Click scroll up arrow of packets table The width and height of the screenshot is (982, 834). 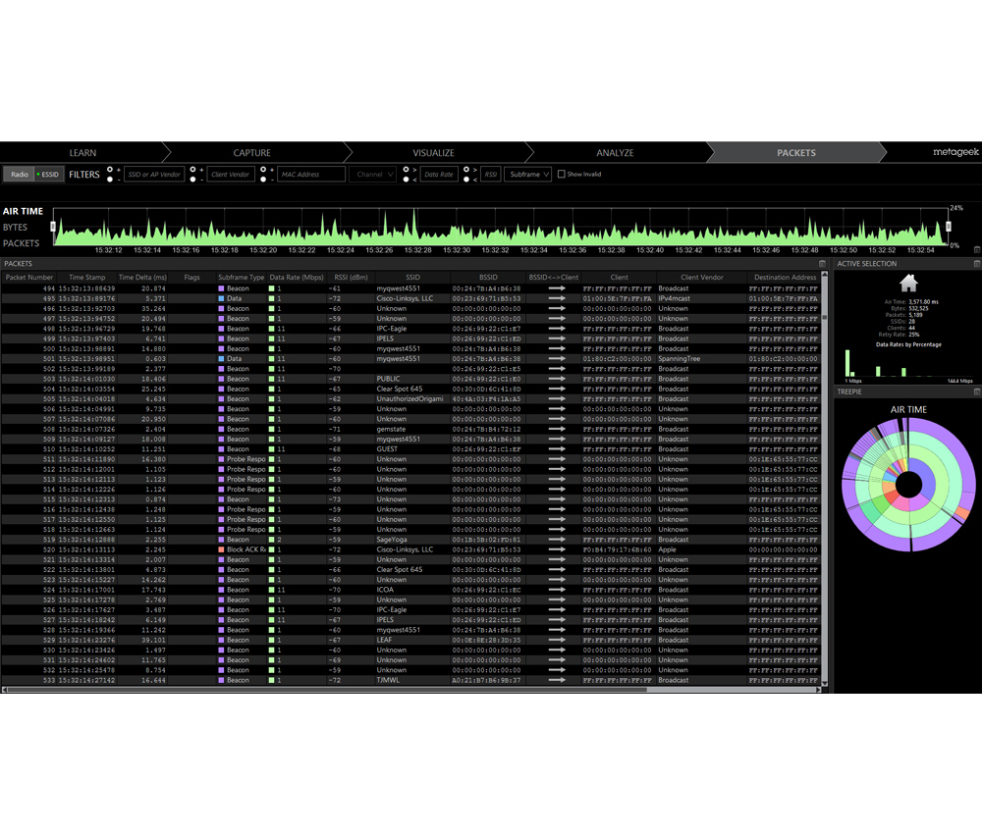824,276
